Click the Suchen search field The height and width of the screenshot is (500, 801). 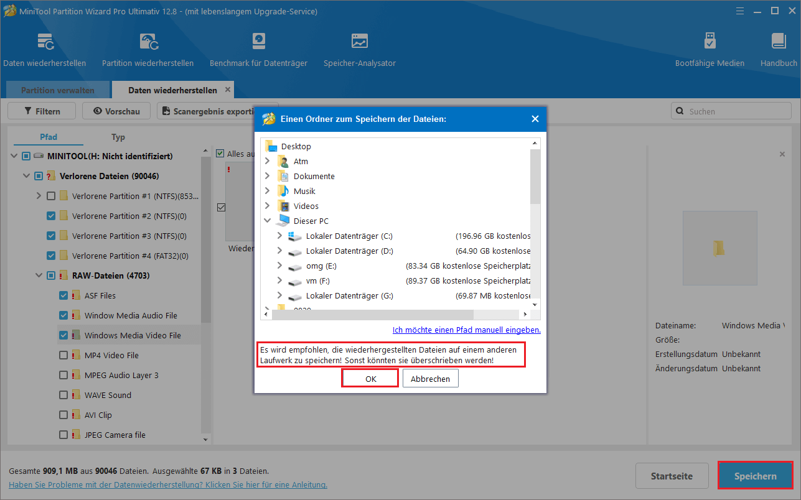pyautogui.click(x=732, y=111)
